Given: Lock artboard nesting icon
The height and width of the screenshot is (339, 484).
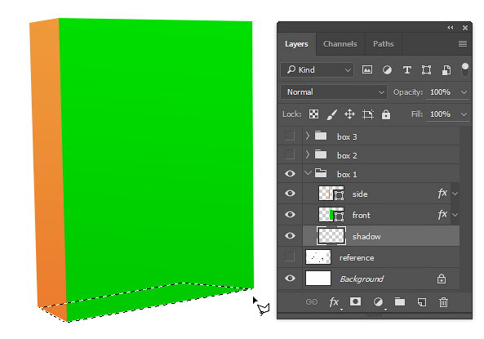Looking at the screenshot, I should pos(367,114).
